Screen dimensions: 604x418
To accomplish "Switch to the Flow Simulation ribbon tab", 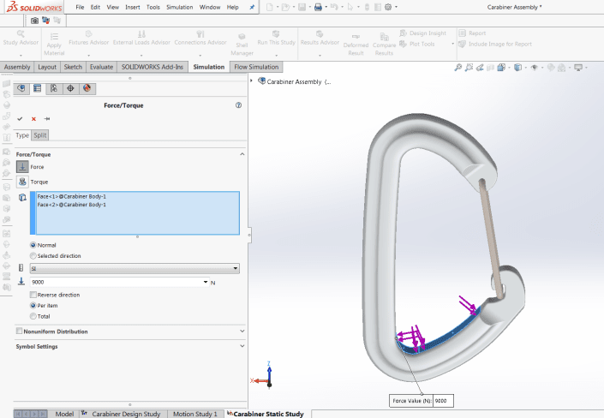I will tap(257, 67).
